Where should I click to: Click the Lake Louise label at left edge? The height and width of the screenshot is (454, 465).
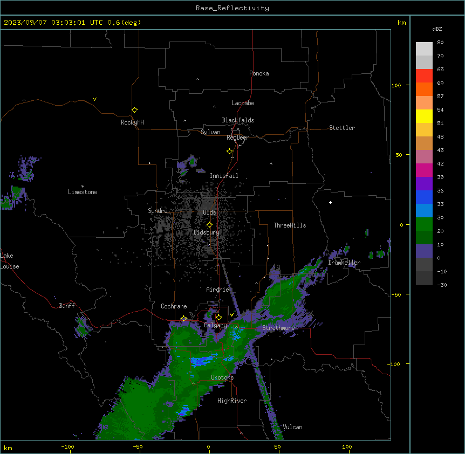click(10, 261)
